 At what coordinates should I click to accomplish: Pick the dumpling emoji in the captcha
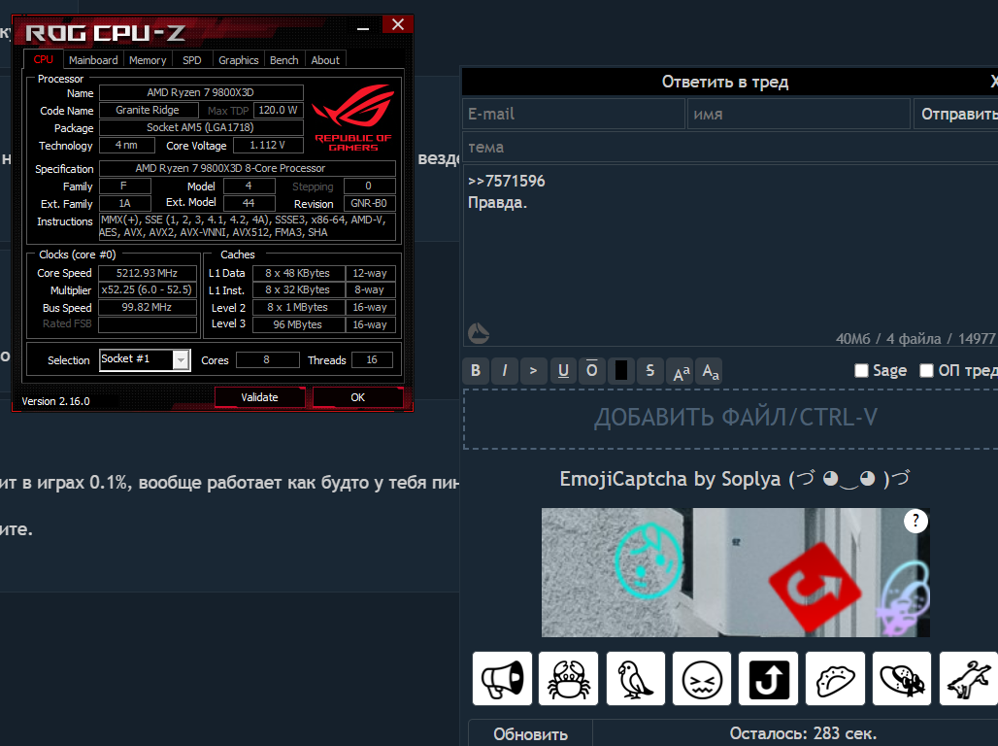pyautogui.click(x=835, y=678)
